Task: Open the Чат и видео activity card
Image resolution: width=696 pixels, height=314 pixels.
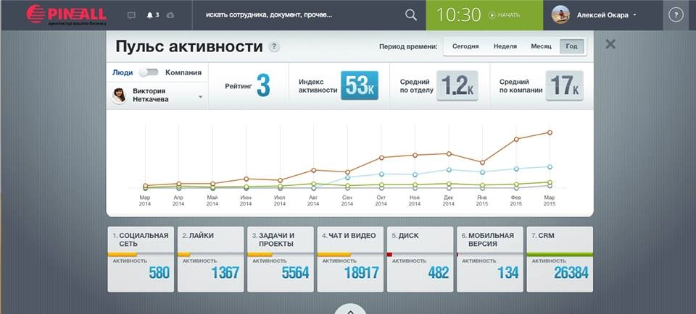Action: coord(350,259)
